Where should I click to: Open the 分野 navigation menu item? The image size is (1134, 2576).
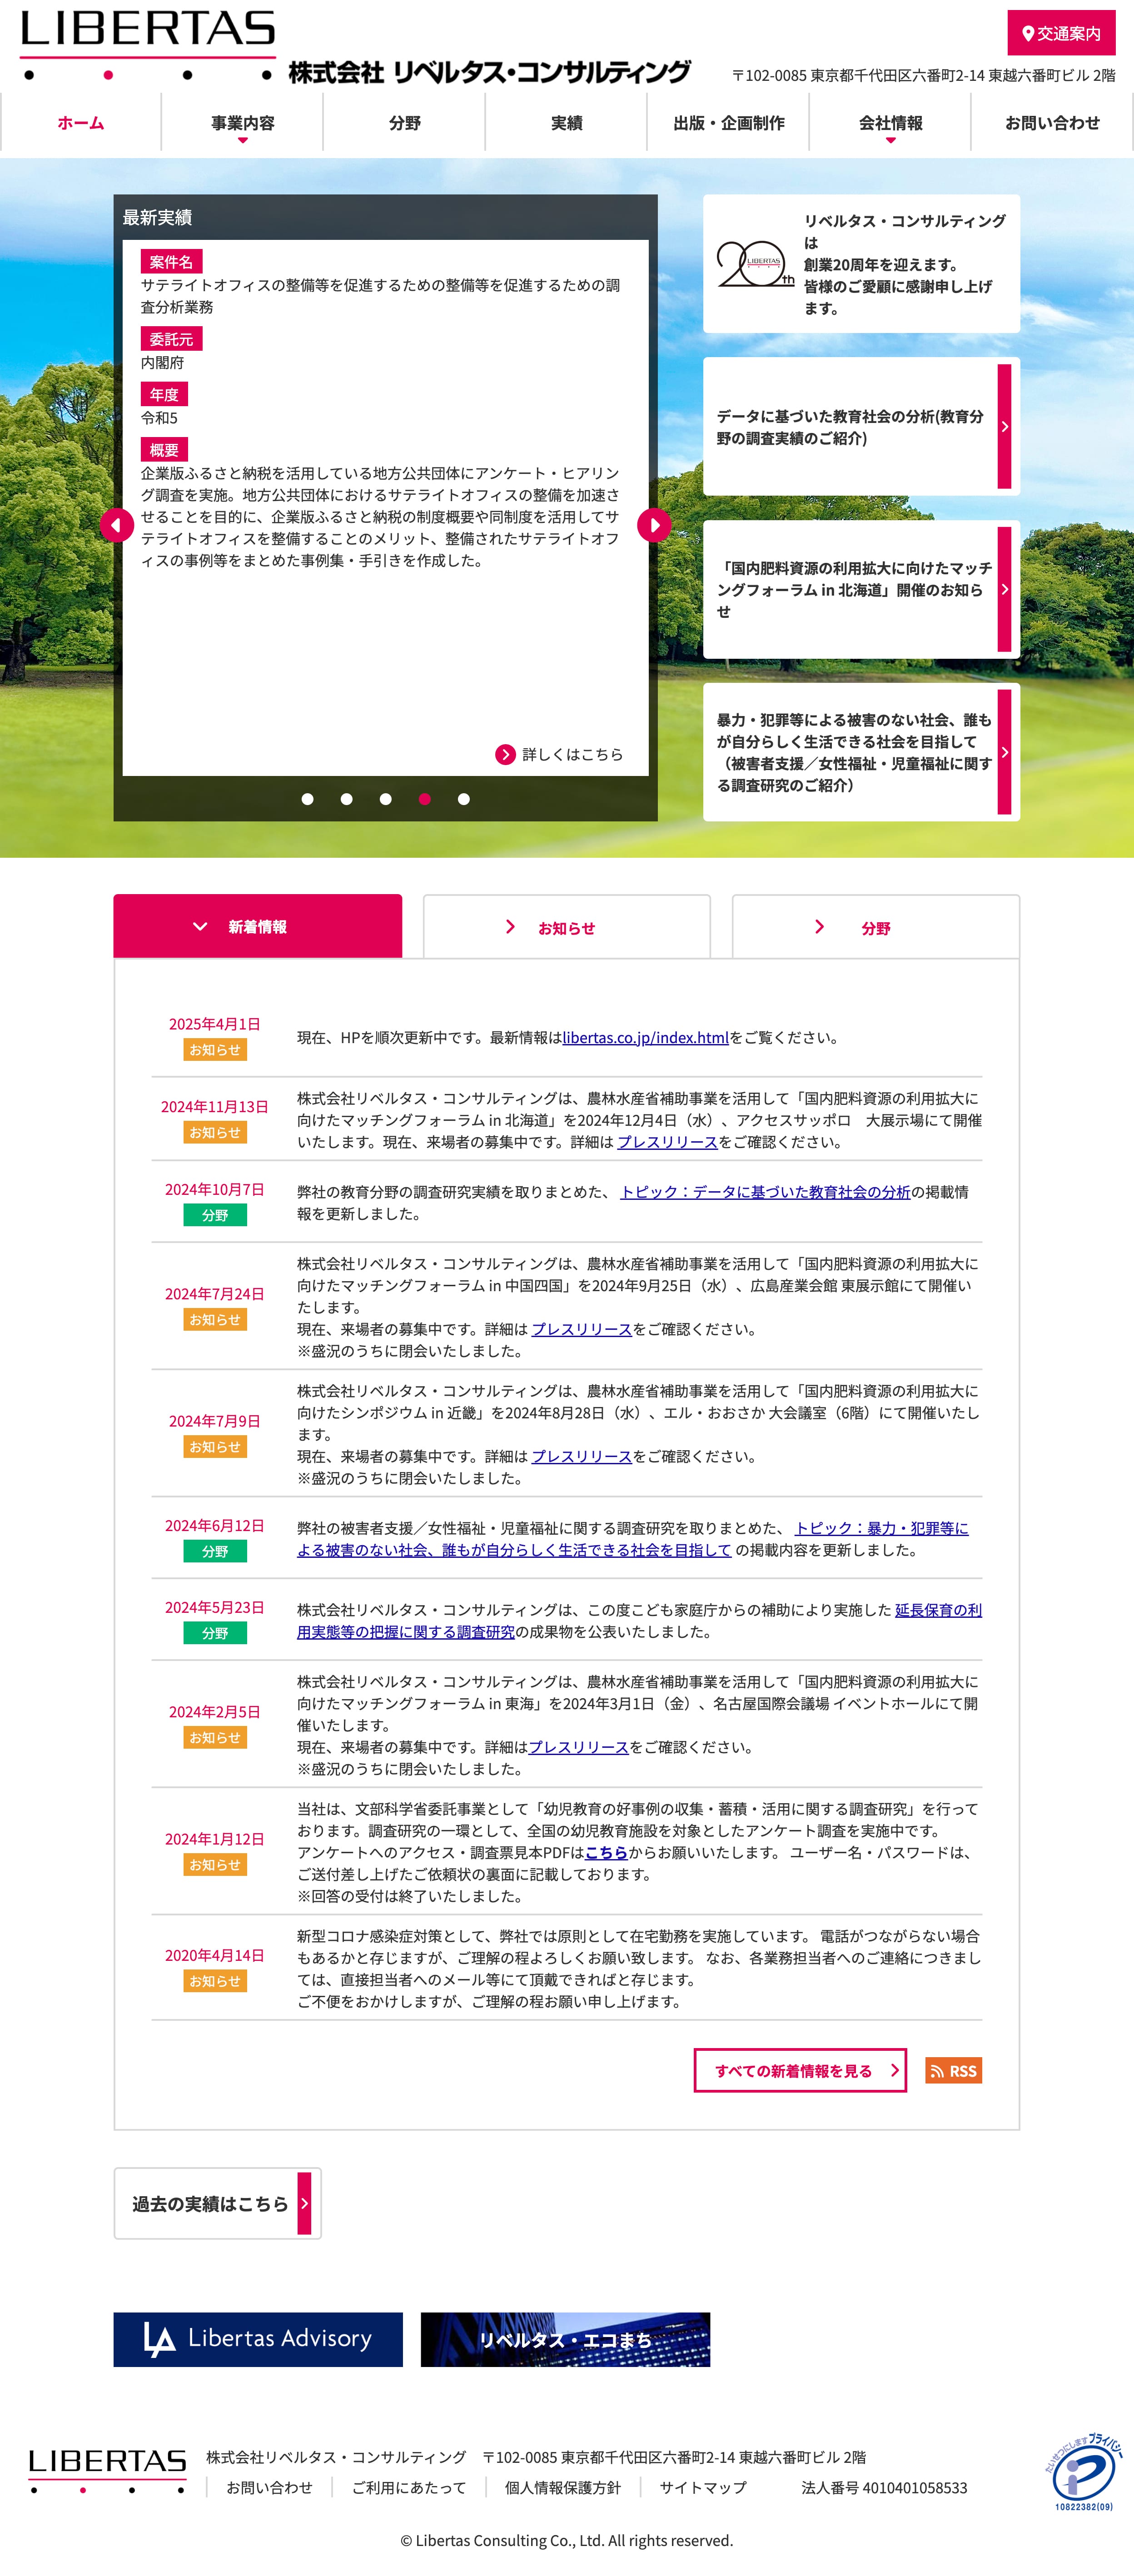pos(404,123)
